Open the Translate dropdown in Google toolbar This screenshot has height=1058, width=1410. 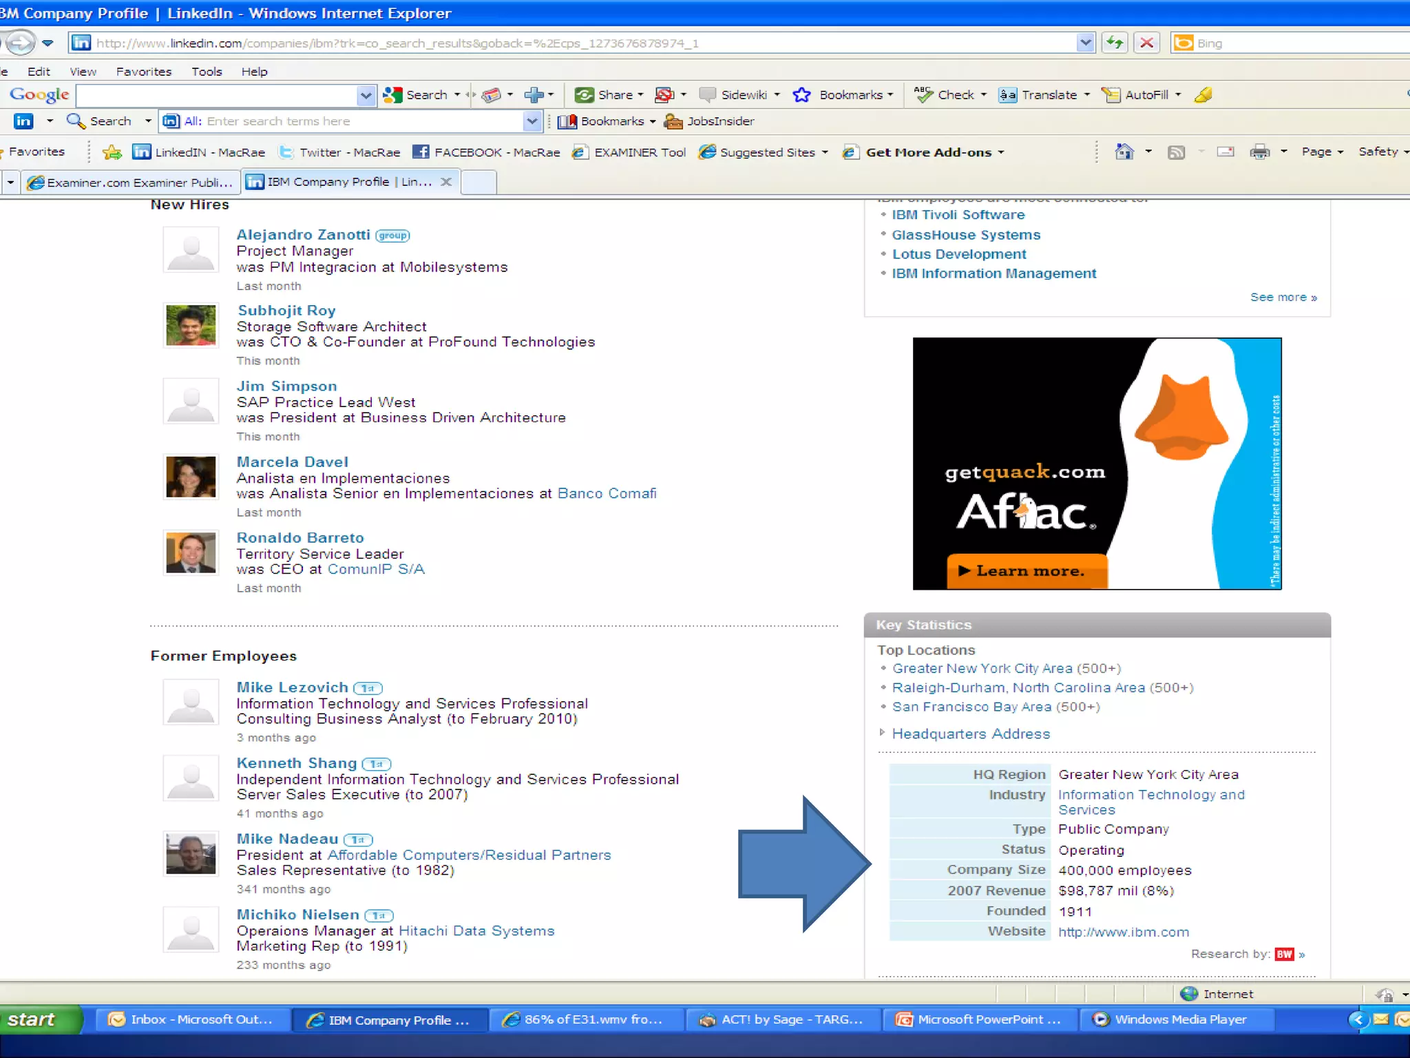tap(1087, 95)
